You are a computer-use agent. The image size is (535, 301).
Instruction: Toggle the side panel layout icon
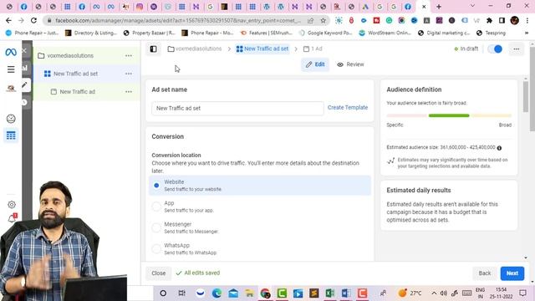click(153, 48)
